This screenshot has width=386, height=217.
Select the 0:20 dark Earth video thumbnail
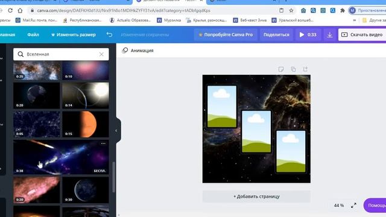[37, 95]
